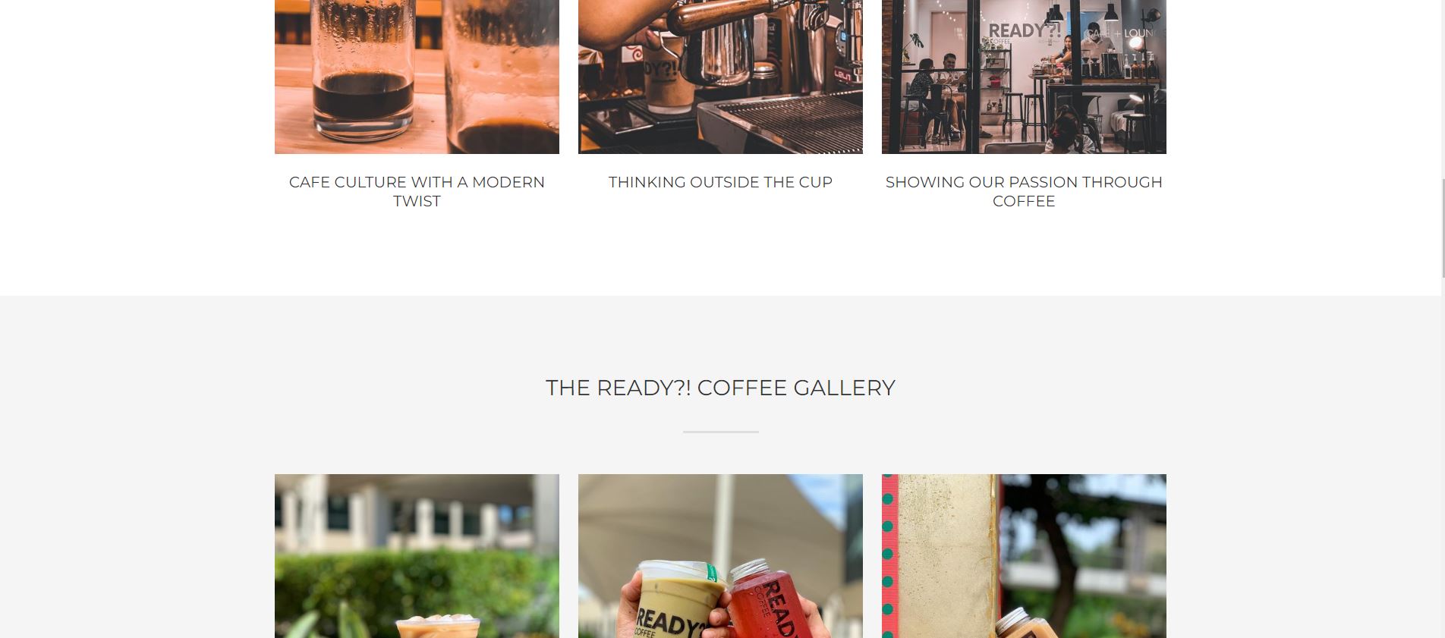Click the scrollbar track above the thumb
This screenshot has height=638, width=1445.
click(1443, 90)
